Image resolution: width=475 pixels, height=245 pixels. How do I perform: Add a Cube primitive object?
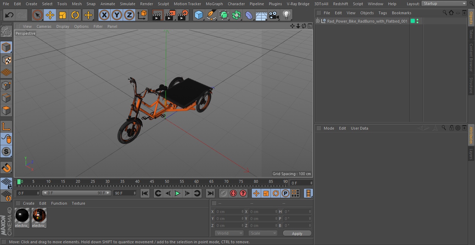[x=199, y=15]
